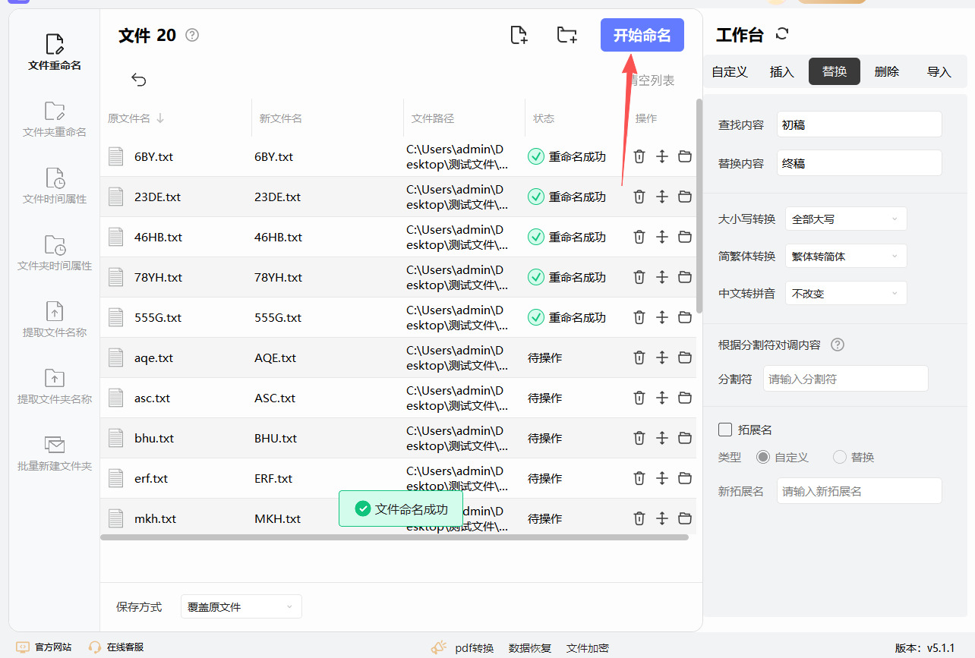
Task: Click the undo back arrow icon
Action: [138, 80]
